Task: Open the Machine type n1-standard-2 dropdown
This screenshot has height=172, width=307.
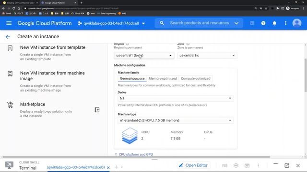Action: (176, 120)
